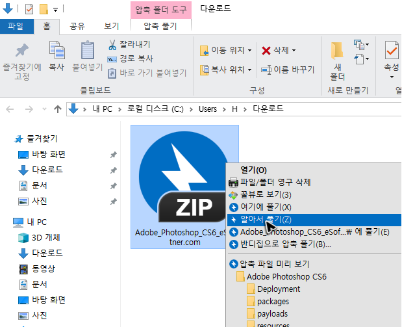Open Customize Quick Access Toolbar dropdown
Viewport: 402px width, 327px height.
tap(55, 10)
